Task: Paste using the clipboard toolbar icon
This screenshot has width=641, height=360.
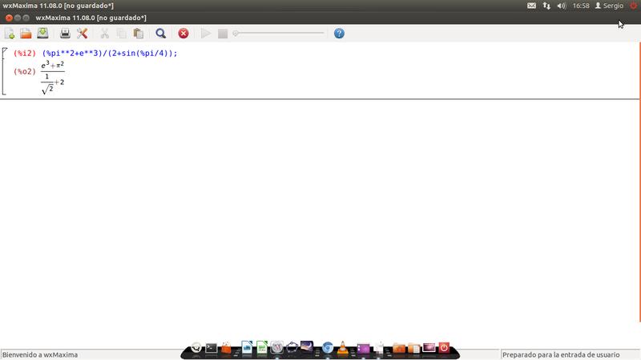Action: [138, 34]
